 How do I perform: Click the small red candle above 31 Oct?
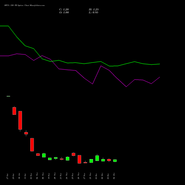point(26,133)
